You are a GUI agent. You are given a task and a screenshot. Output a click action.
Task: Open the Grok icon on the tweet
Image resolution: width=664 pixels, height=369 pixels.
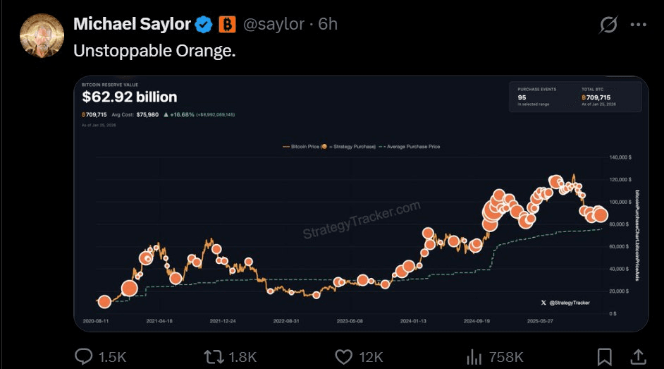click(608, 25)
